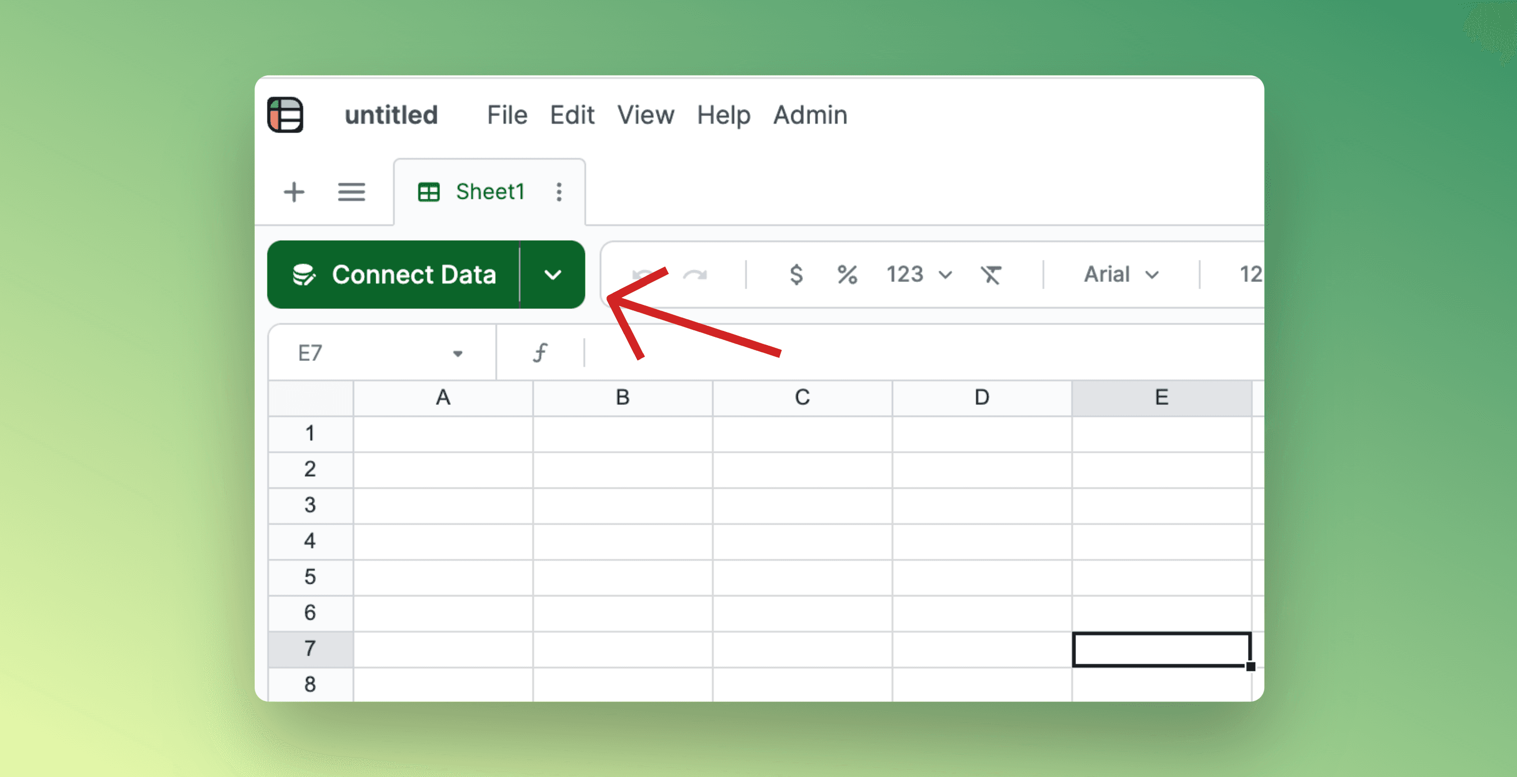
Task: Switch to the Sheet1 tab
Action: pos(490,192)
